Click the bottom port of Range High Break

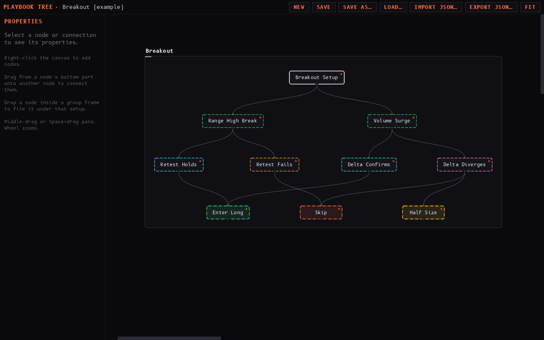(232, 128)
